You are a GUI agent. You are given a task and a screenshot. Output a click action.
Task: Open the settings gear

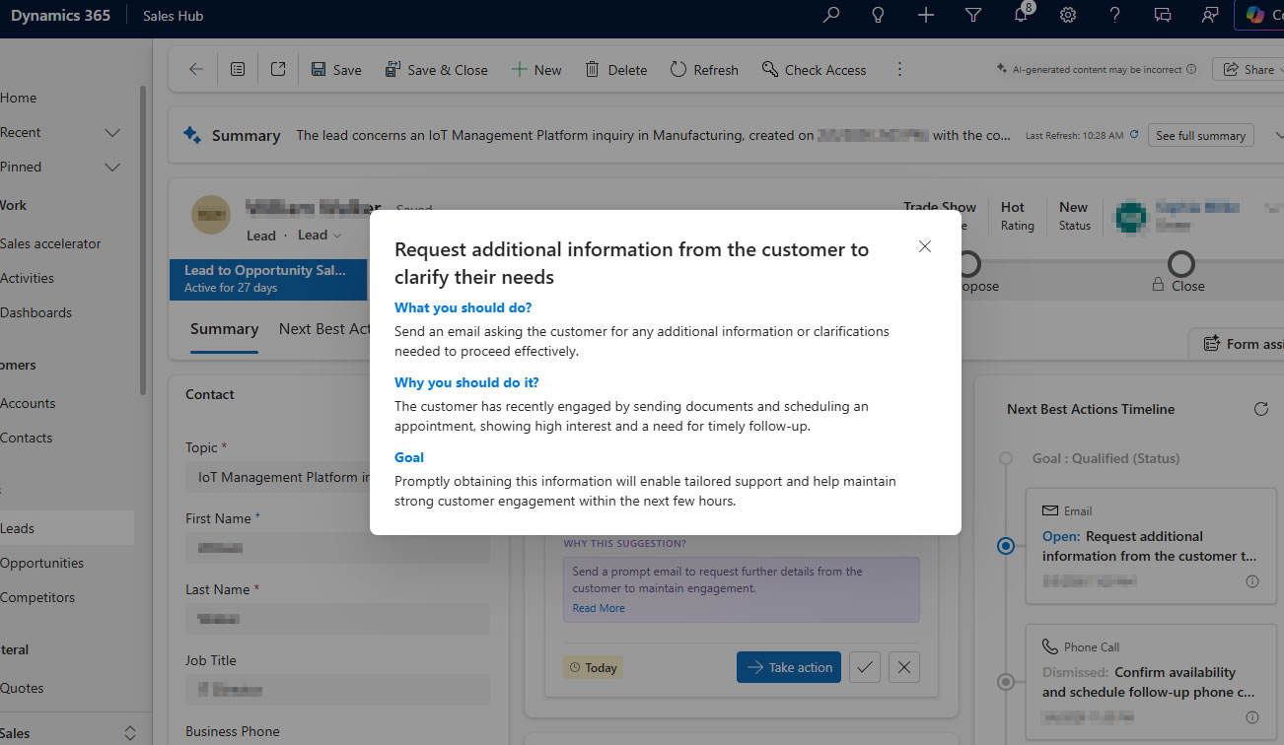point(1068,15)
